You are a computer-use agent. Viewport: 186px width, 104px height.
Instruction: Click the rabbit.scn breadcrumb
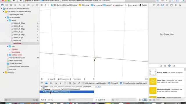[118, 5]
